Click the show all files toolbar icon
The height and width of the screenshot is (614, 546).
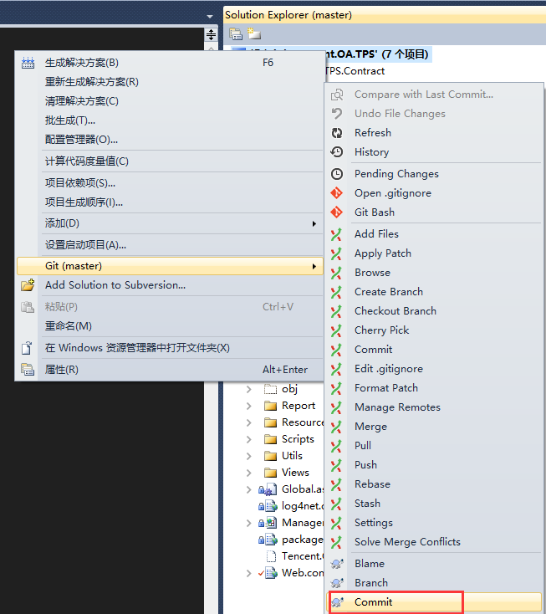coord(254,34)
